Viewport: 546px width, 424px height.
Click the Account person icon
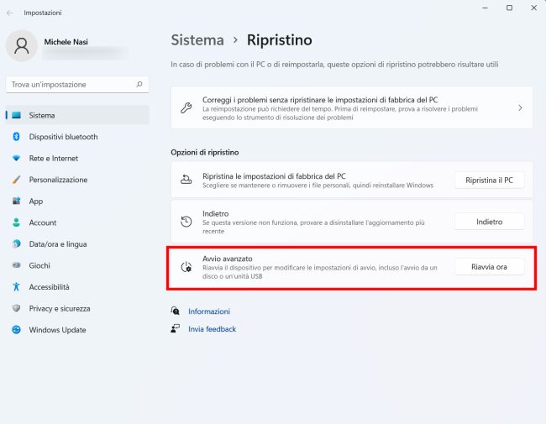tap(16, 222)
